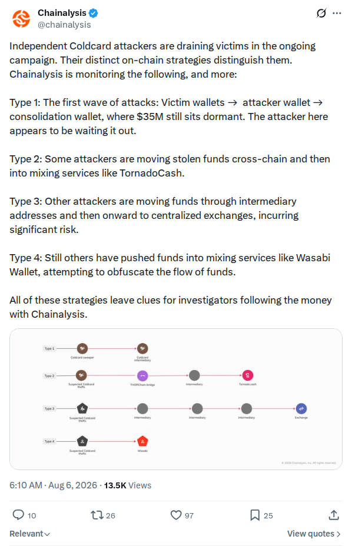
Task: Share post using upload arrow icon
Action: coord(334,515)
